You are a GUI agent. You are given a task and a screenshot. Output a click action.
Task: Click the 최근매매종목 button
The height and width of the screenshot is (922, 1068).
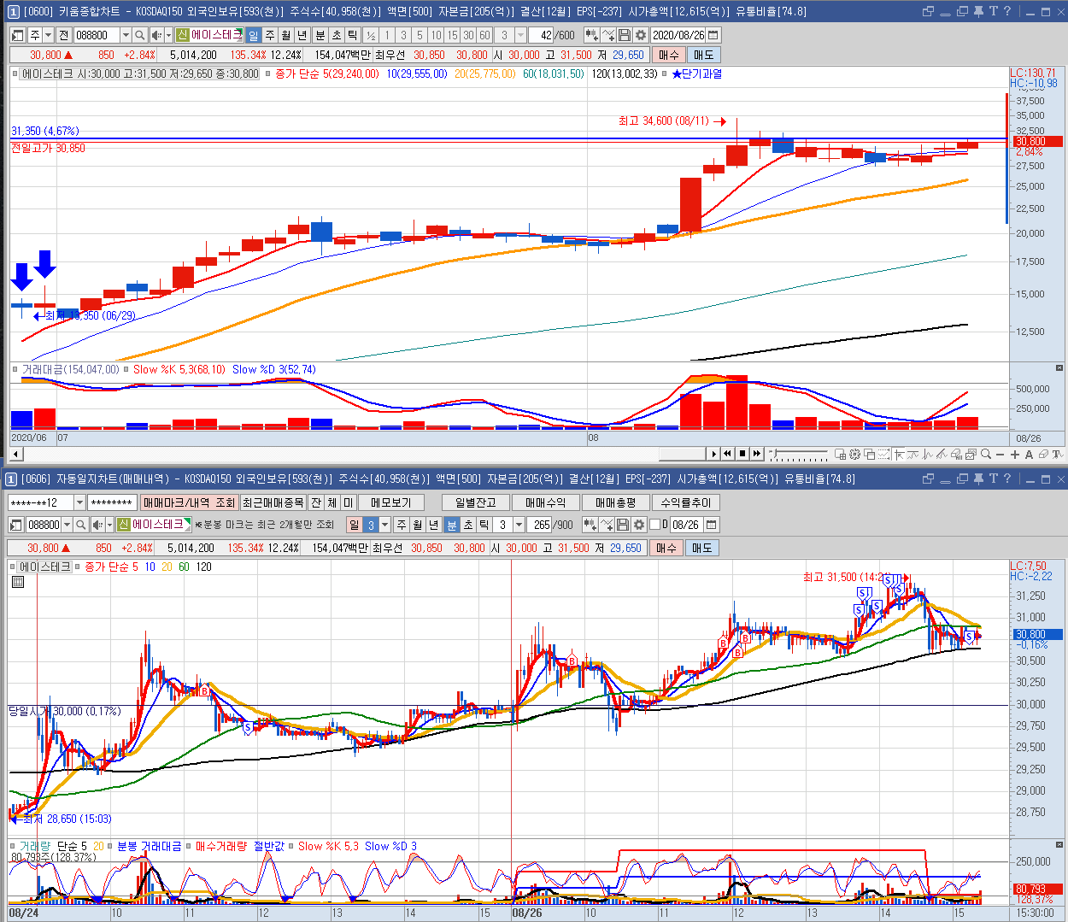click(273, 502)
